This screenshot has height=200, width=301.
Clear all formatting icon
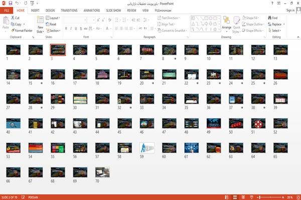109,20
